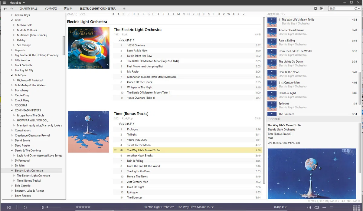Screen dimensions: 363x211
Task: Click Another Heart Breaks thumbnail in queue
Action: click(272, 32)
